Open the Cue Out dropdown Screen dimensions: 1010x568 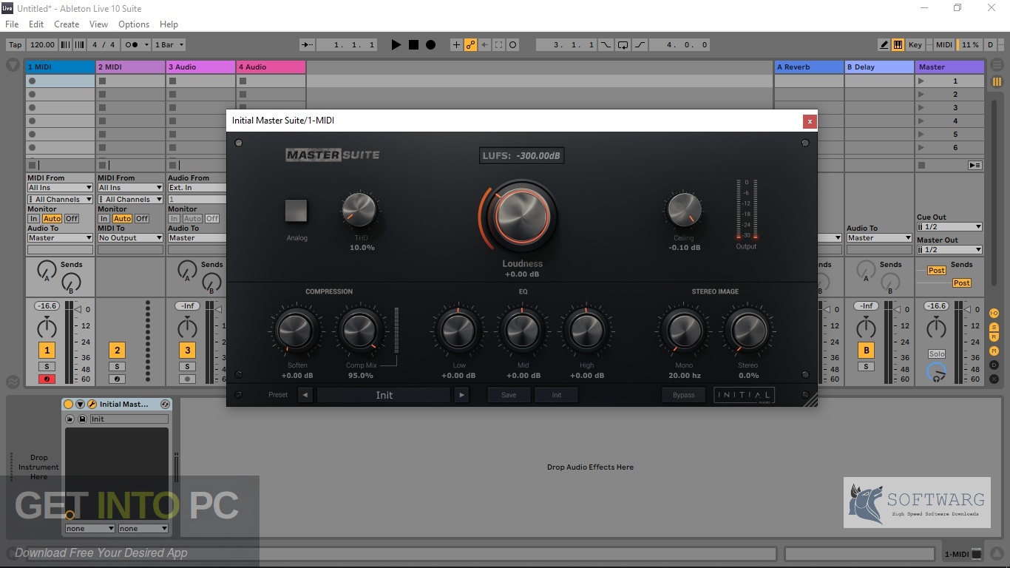click(x=949, y=227)
